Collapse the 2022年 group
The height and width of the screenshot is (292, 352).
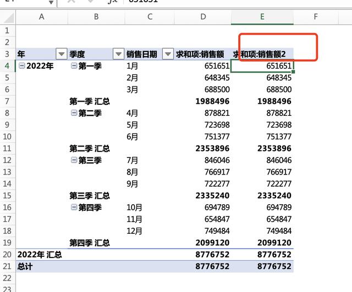tap(21, 66)
